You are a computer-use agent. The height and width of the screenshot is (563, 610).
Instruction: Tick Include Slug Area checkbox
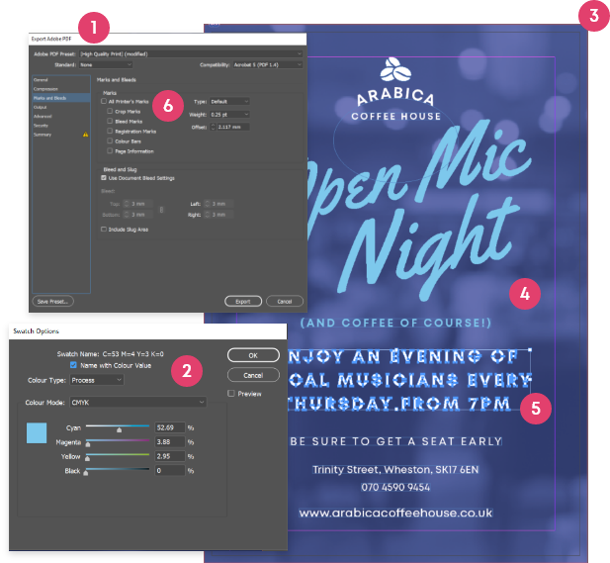pos(104,230)
